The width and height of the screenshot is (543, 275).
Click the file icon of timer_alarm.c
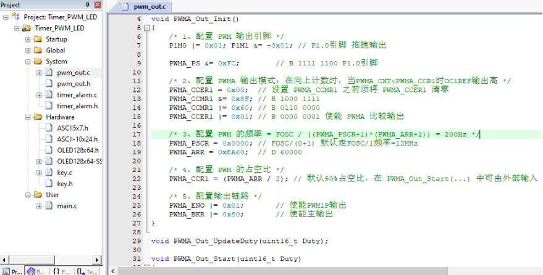[x=49, y=95]
